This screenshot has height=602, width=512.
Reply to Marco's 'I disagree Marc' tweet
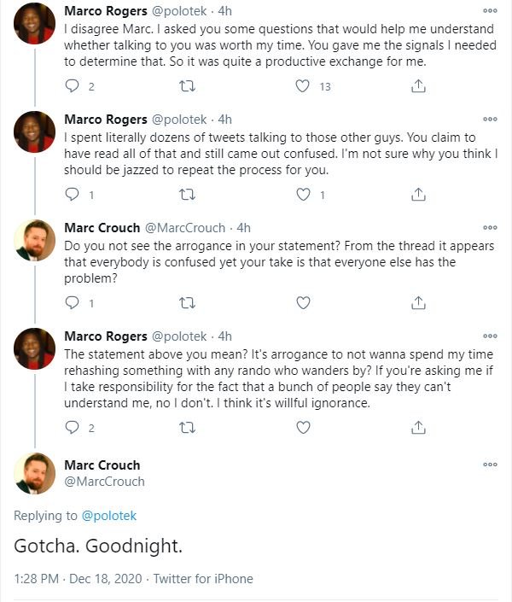[x=73, y=86]
